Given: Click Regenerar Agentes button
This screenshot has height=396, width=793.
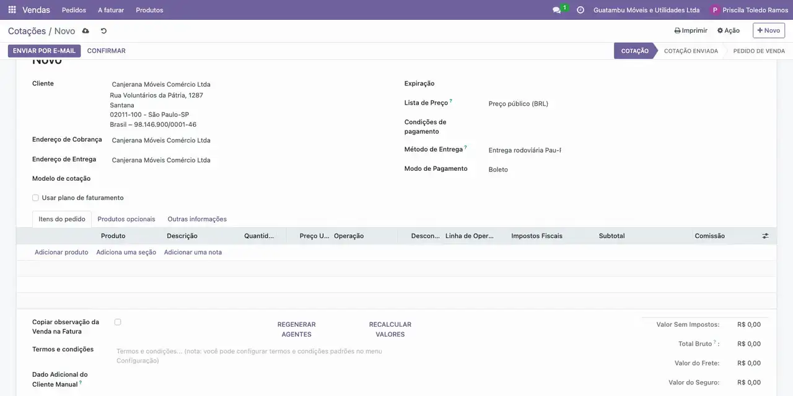Looking at the screenshot, I should tap(296, 329).
